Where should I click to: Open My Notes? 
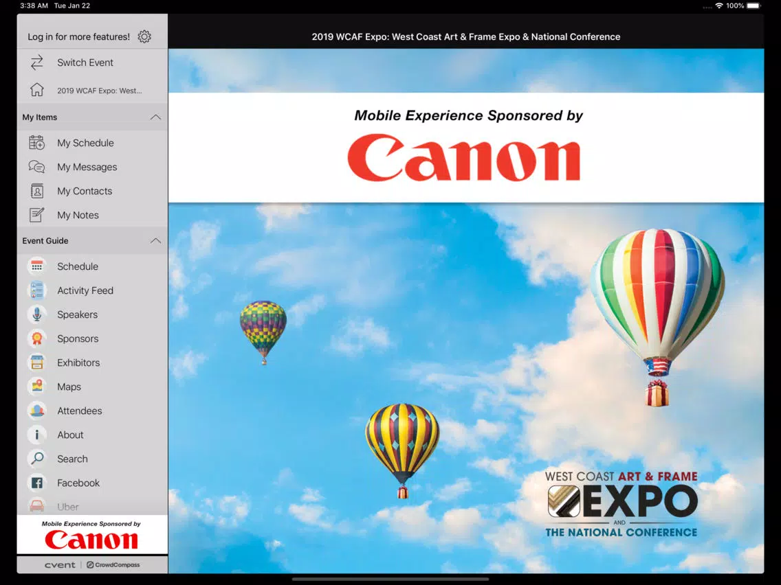pos(92,215)
